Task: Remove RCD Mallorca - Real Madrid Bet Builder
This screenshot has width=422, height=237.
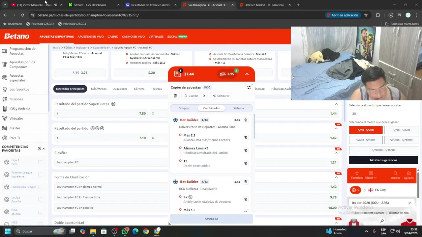Action: coord(246,182)
